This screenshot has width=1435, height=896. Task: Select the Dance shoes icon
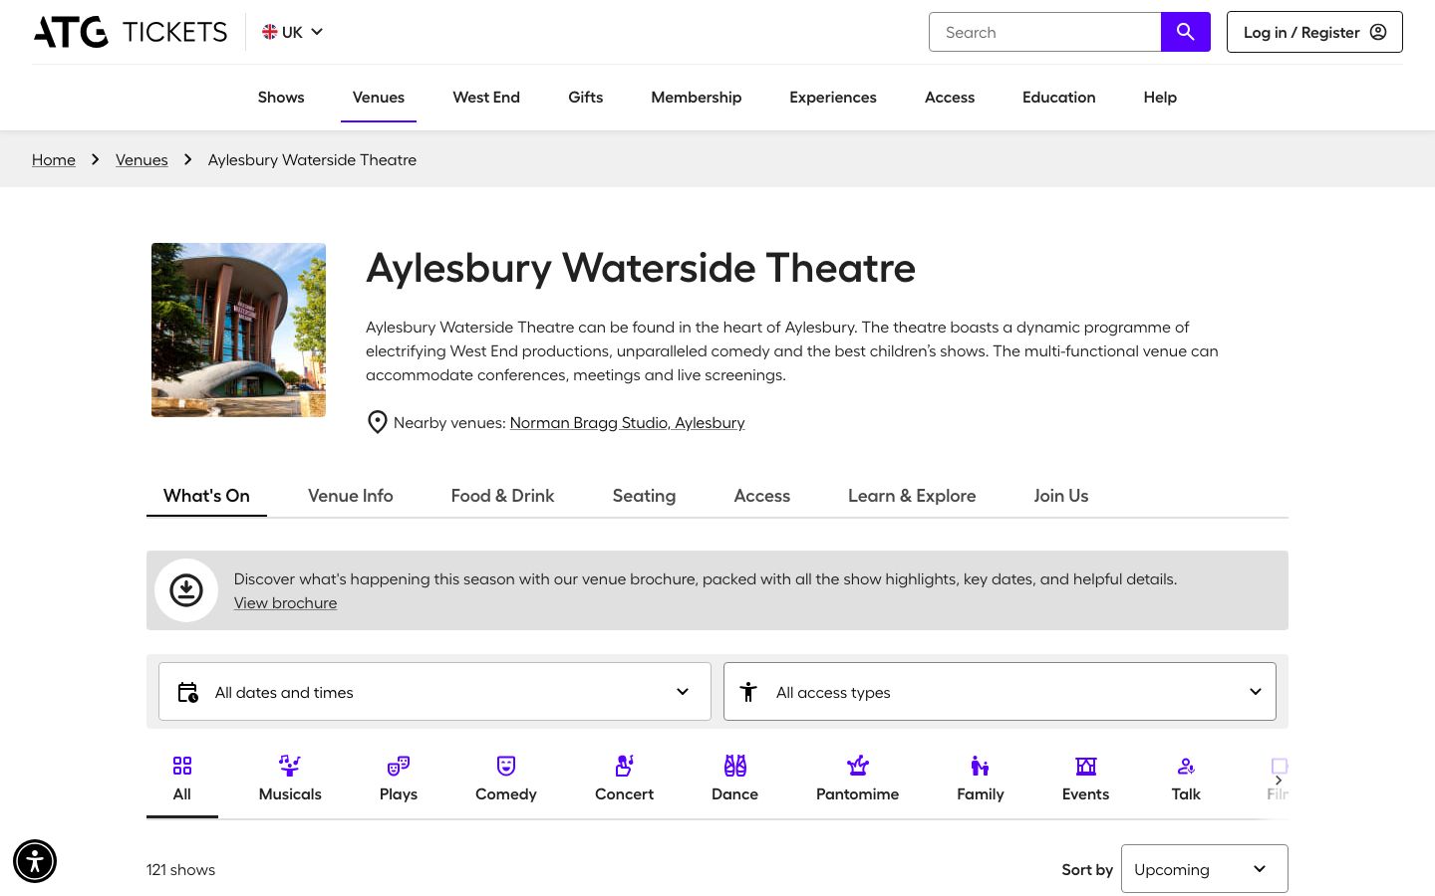[x=735, y=766]
